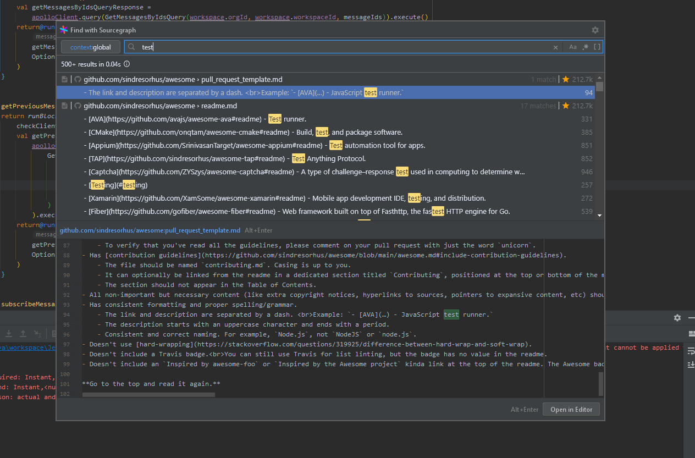The width and height of the screenshot is (695, 458).
Task: Click the preview pane vertical scrollbar
Action: (x=601, y=383)
